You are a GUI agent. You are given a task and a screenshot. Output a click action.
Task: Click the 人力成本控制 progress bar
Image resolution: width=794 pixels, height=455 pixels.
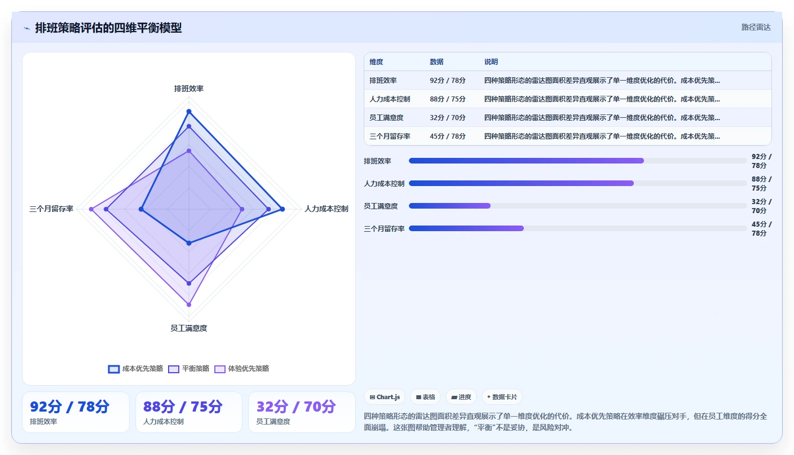(577, 183)
